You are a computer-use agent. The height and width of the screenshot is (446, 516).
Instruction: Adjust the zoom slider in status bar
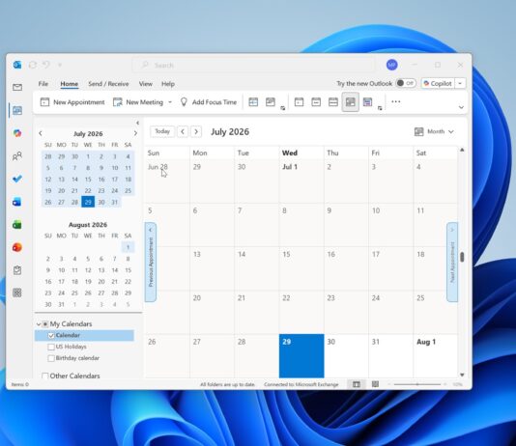[416, 384]
